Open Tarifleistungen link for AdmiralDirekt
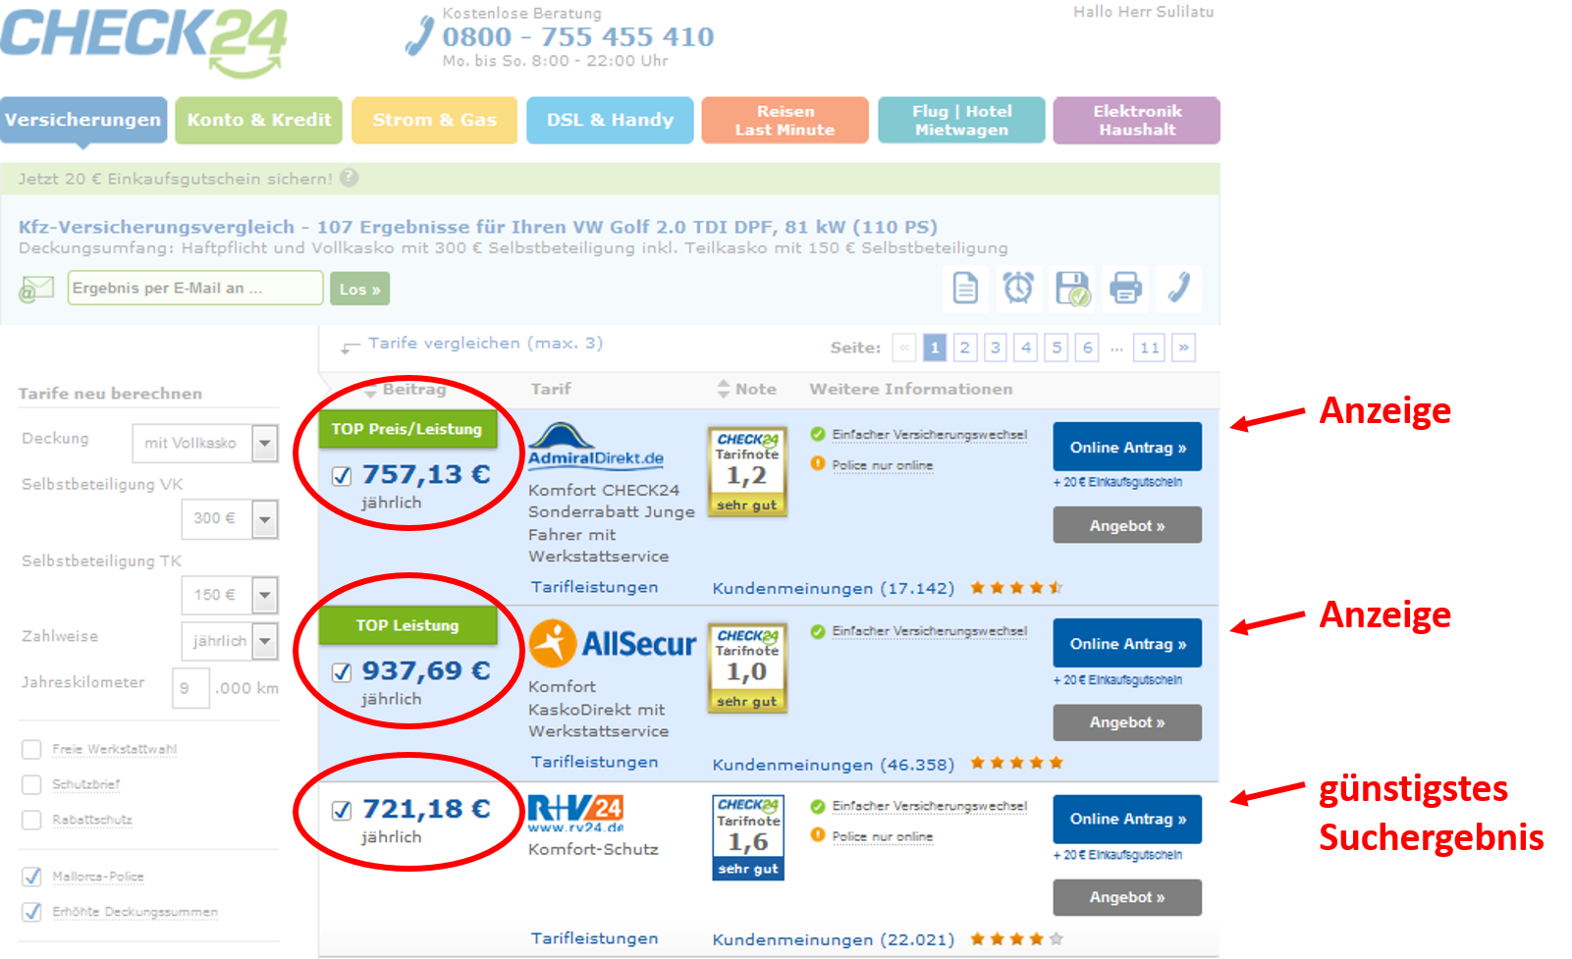Screen dimensions: 1572x959 [595, 587]
